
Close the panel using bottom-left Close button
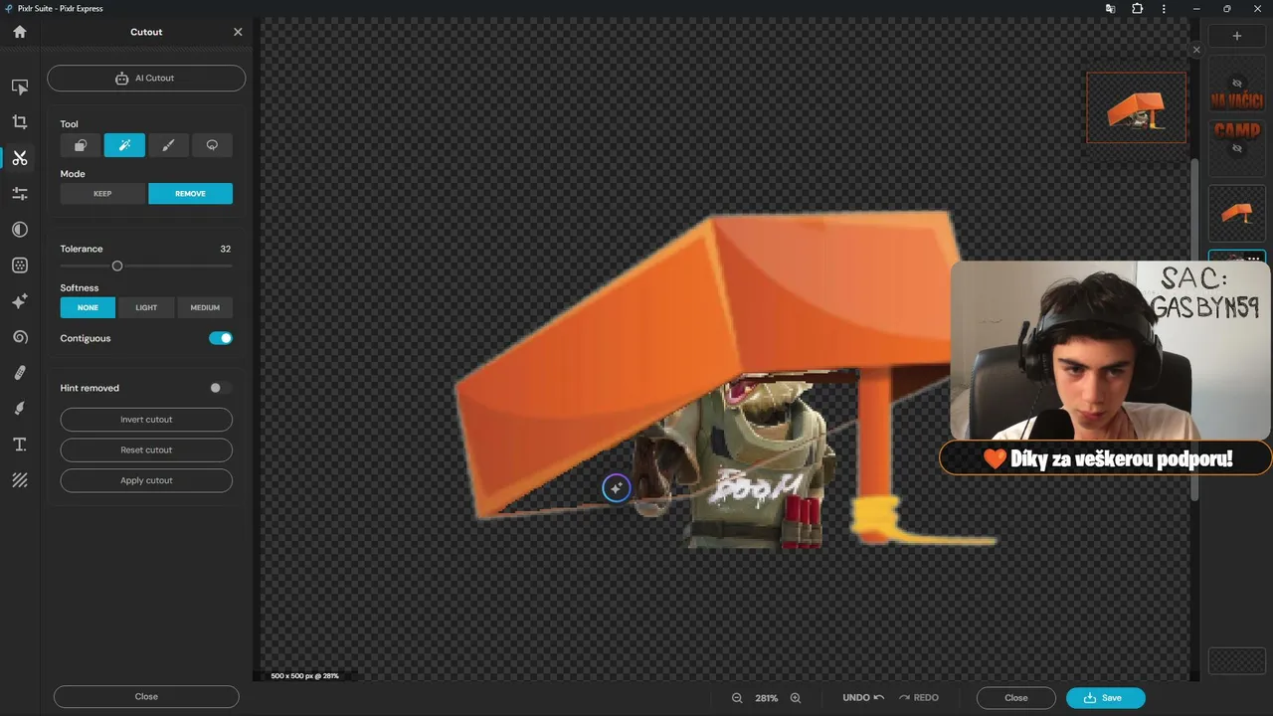click(146, 697)
